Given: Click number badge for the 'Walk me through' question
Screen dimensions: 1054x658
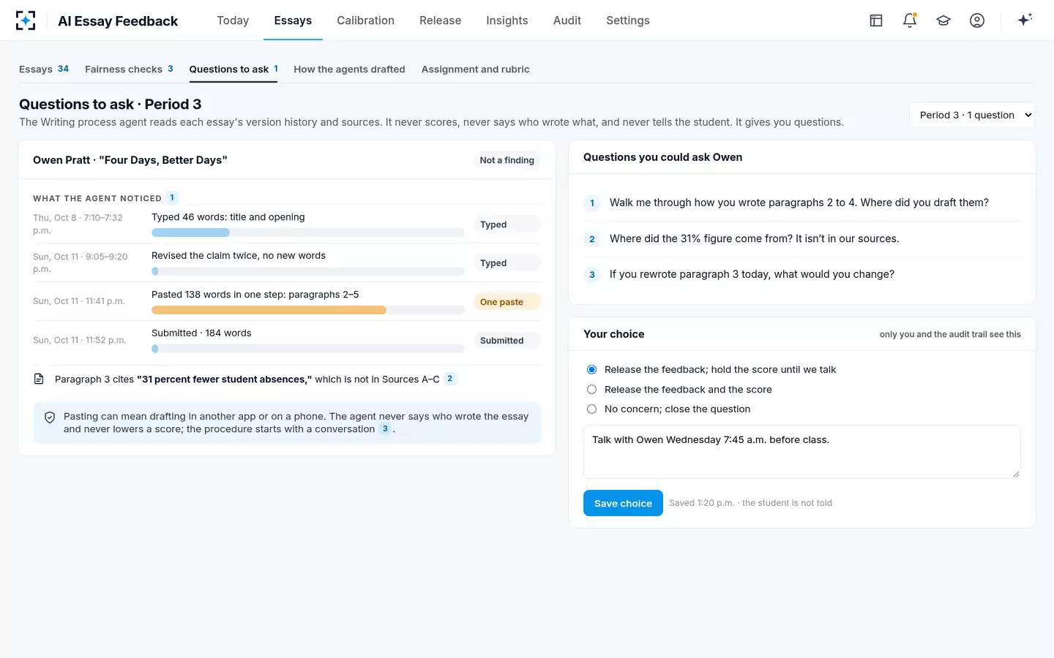Looking at the screenshot, I should (592, 203).
